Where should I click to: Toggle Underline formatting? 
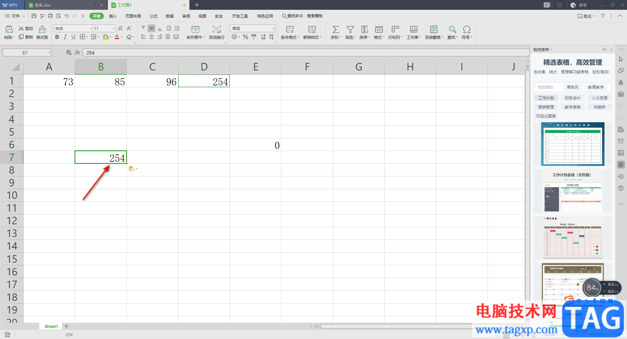[73, 37]
